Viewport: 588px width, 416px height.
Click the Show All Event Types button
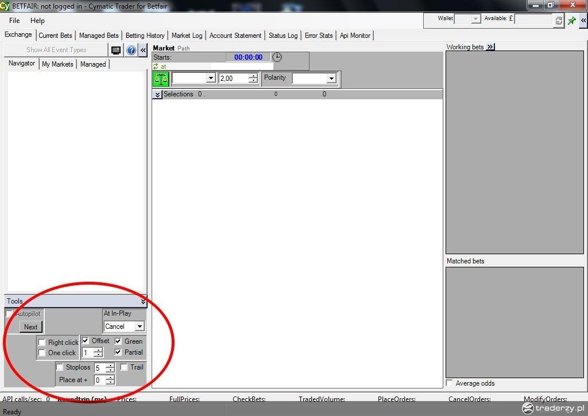pos(56,50)
